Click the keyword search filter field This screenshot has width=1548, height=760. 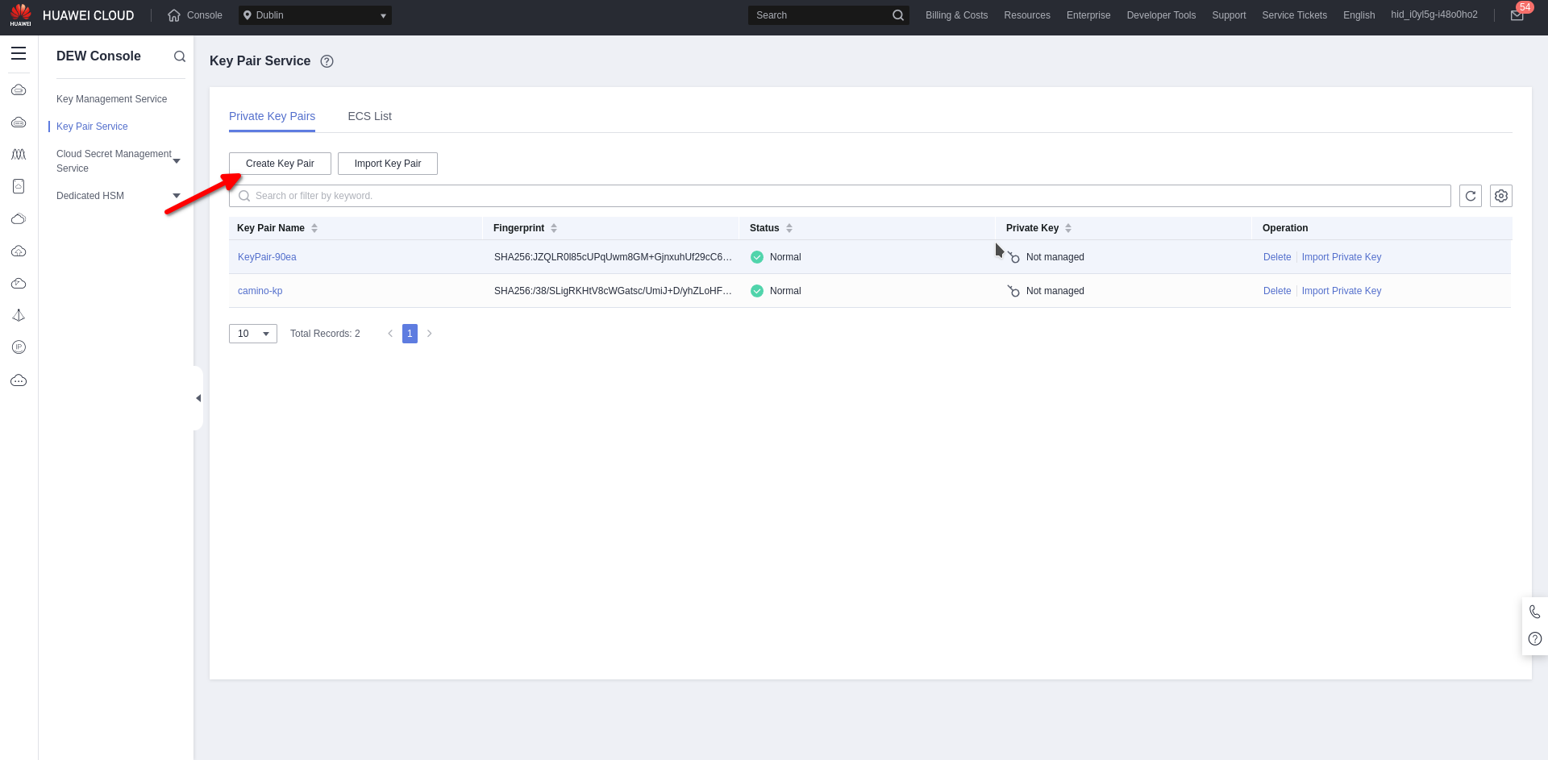point(838,196)
